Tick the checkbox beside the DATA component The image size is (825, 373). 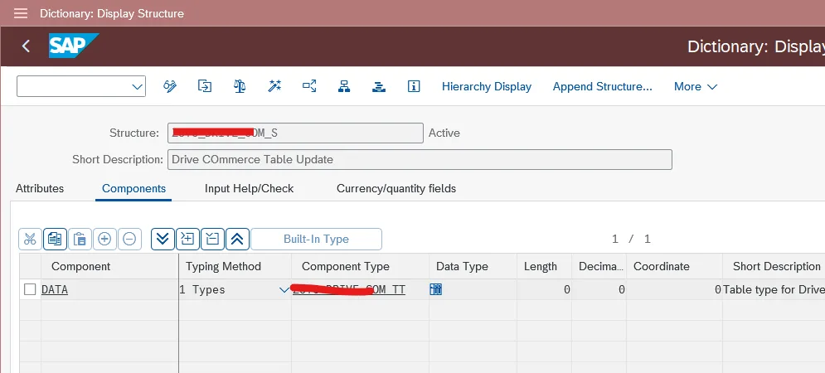(x=31, y=289)
